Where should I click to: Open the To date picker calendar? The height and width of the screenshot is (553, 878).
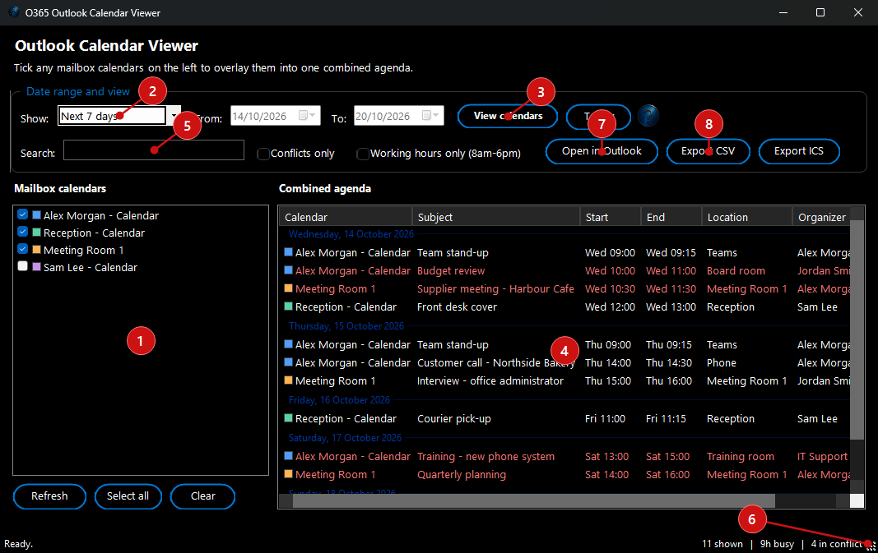coord(430,116)
